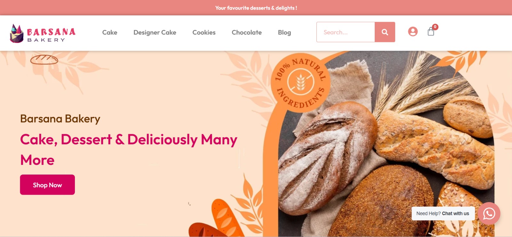Screen dimensions: 512x237
Task: Open the user account icon
Action: coord(413,31)
